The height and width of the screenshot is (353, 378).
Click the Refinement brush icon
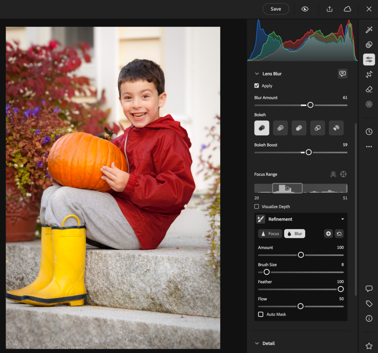[261, 219]
